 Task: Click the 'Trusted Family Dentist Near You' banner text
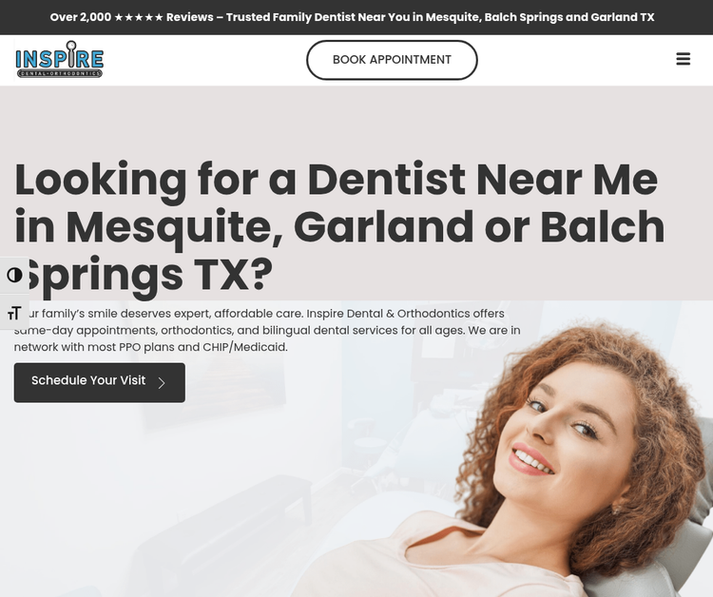pyautogui.click(x=318, y=17)
